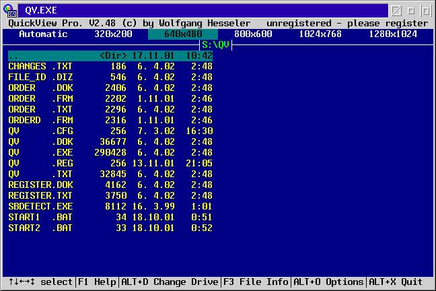Open the parent directory .. entry
Screen dimensions: 436x291
[110, 56]
